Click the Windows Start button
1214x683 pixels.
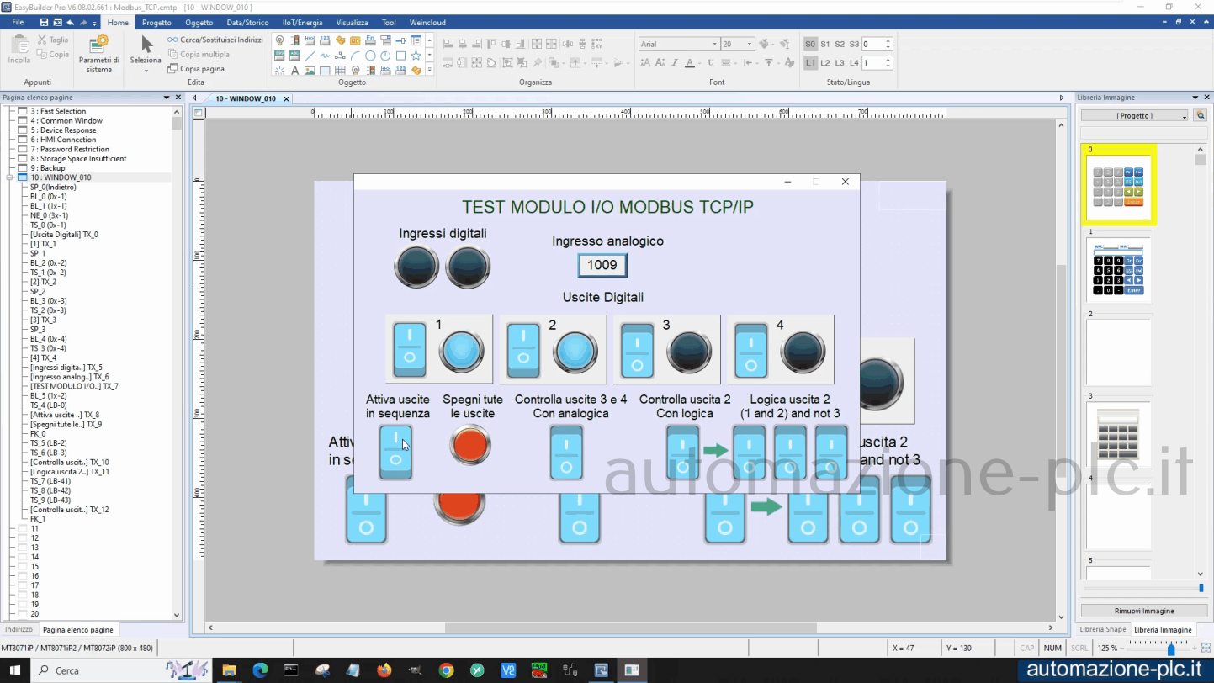pyautogui.click(x=15, y=670)
